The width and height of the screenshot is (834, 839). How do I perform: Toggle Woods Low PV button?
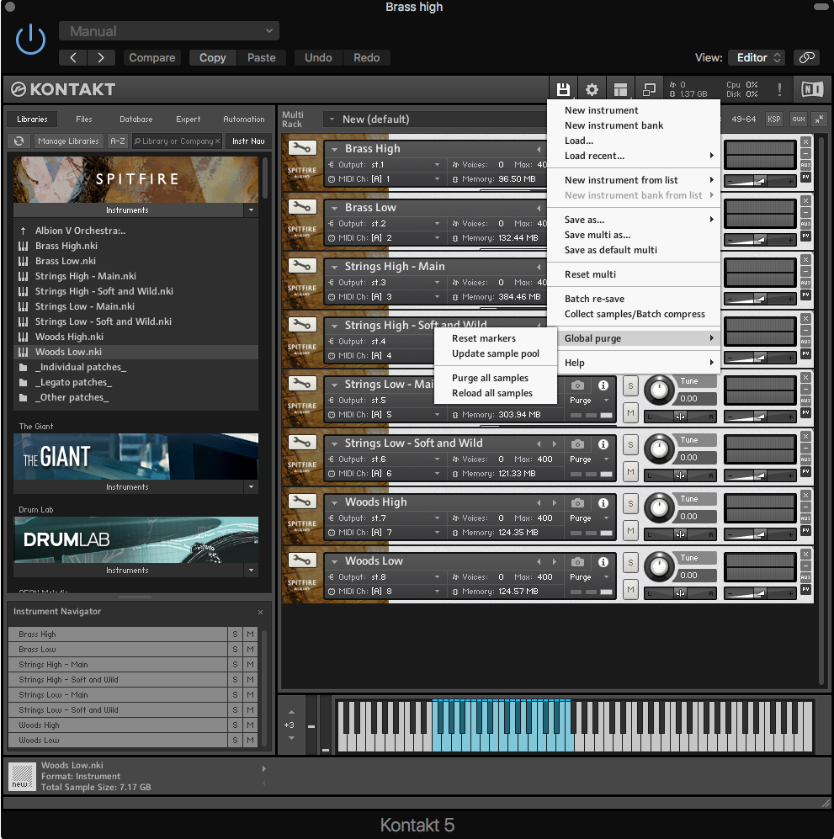click(x=805, y=589)
